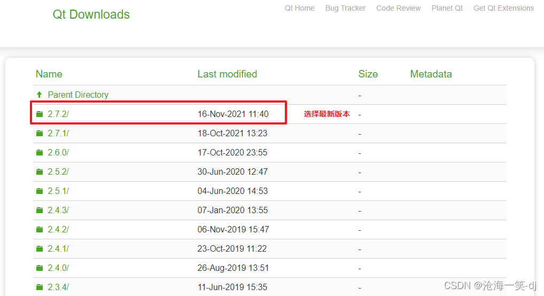Click the date 06-Nov-2019 15:47

click(233, 229)
